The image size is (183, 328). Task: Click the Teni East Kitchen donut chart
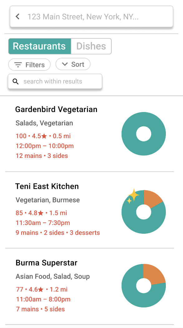click(144, 212)
